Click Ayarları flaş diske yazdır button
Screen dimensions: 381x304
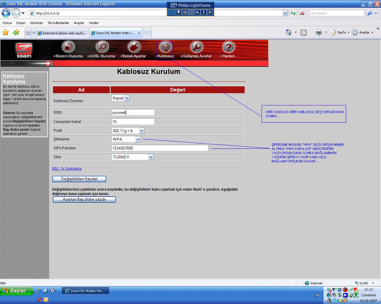click(x=84, y=199)
